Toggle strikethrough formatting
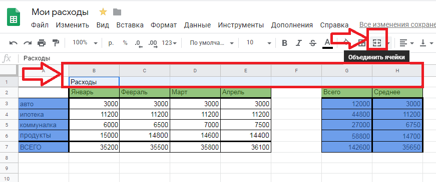The image size is (436, 182). click(x=313, y=43)
